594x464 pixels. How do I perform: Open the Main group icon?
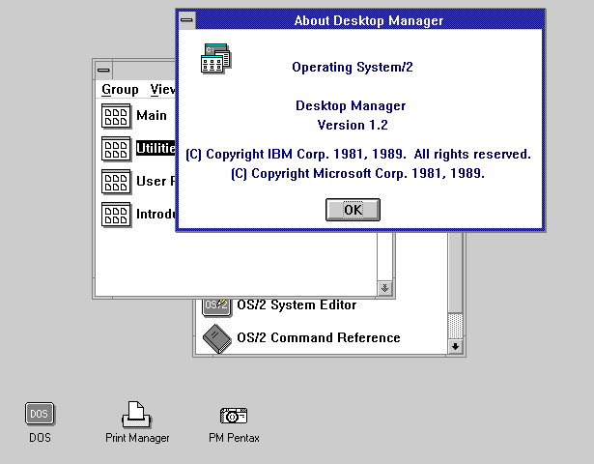click(x=116, y=116)
